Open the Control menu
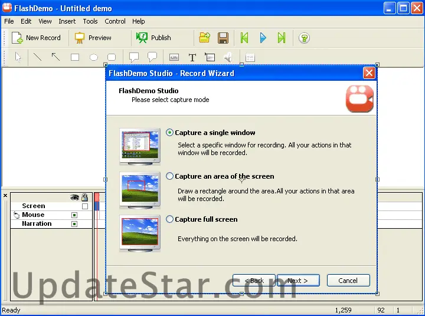This screenshot has width=425, height=316. (115, 21)
